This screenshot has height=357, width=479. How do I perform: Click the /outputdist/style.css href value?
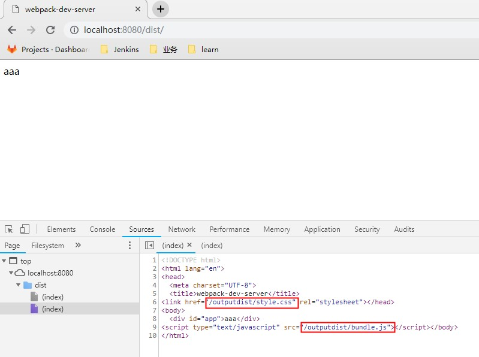click(252, 302)
